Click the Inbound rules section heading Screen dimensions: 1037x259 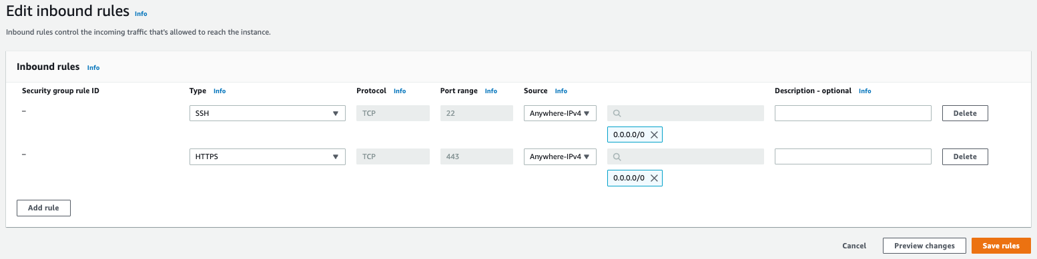(48, 67)
